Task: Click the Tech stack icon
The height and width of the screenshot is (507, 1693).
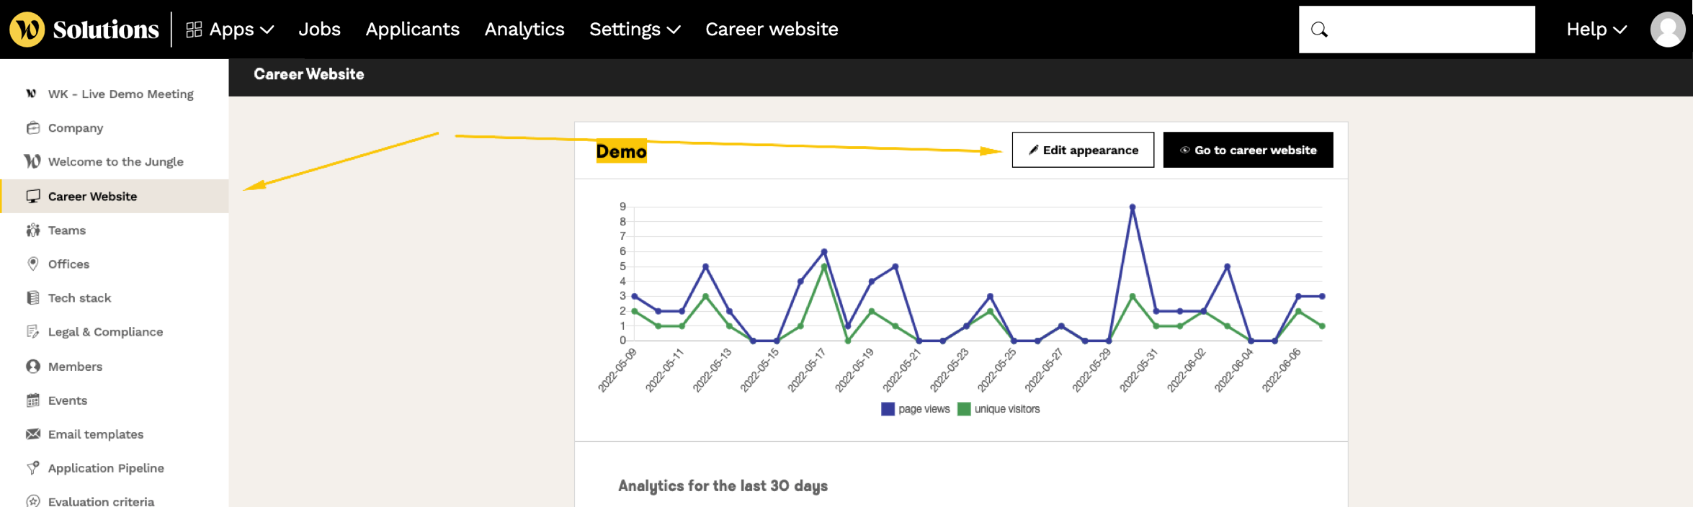Action: pos(33,298)
